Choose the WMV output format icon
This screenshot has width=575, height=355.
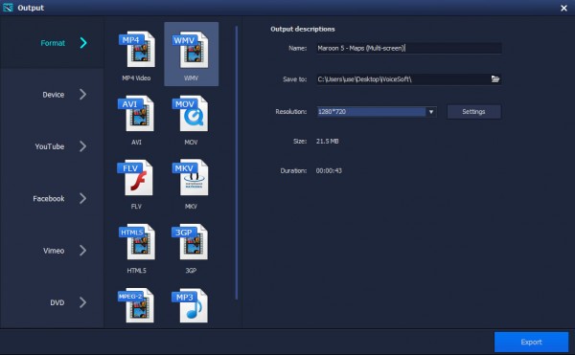[x=191, y=50]
